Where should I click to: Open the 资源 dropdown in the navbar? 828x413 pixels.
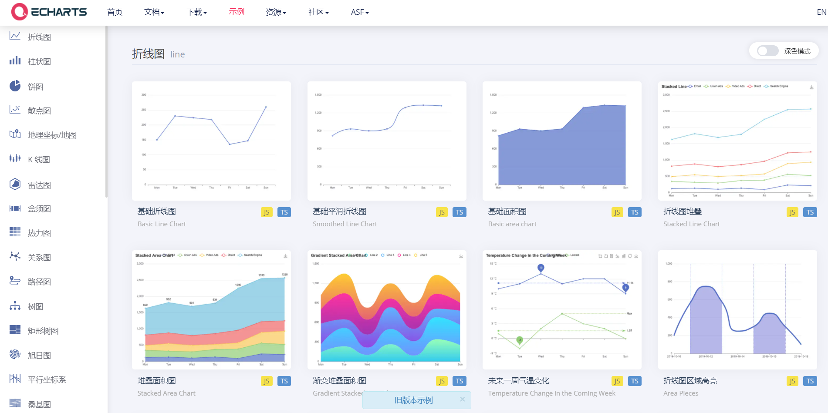tap(276, 12)
